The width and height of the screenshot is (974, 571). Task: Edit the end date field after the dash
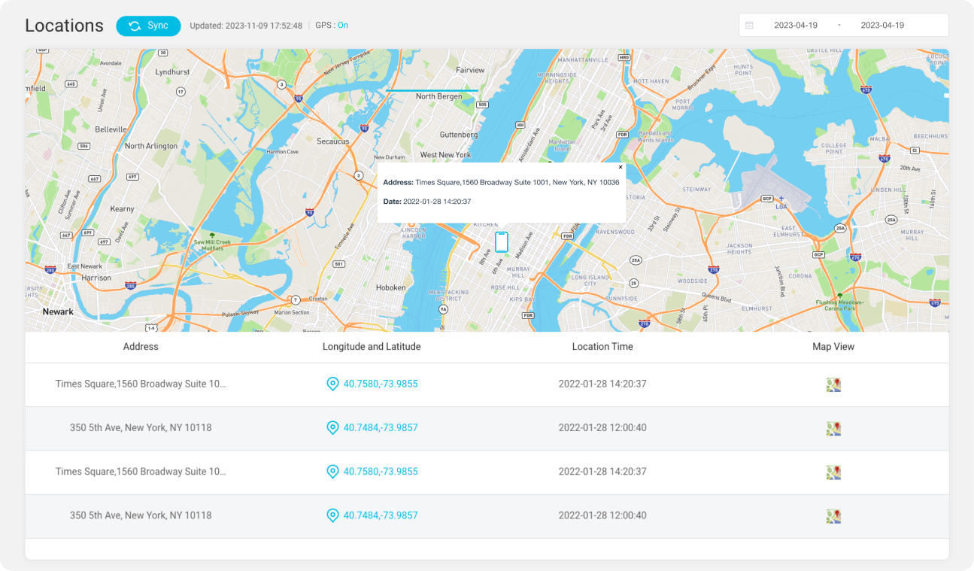882,25
